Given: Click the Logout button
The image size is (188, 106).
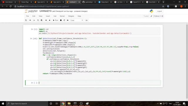Looking at the screenshot, I should click(160, 11).
